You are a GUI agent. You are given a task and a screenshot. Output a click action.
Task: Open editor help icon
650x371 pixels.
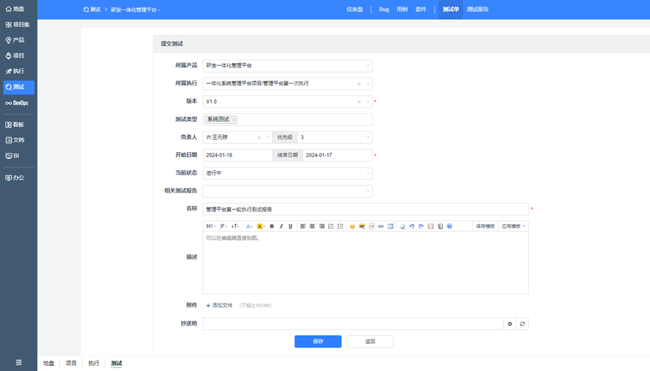449,226
